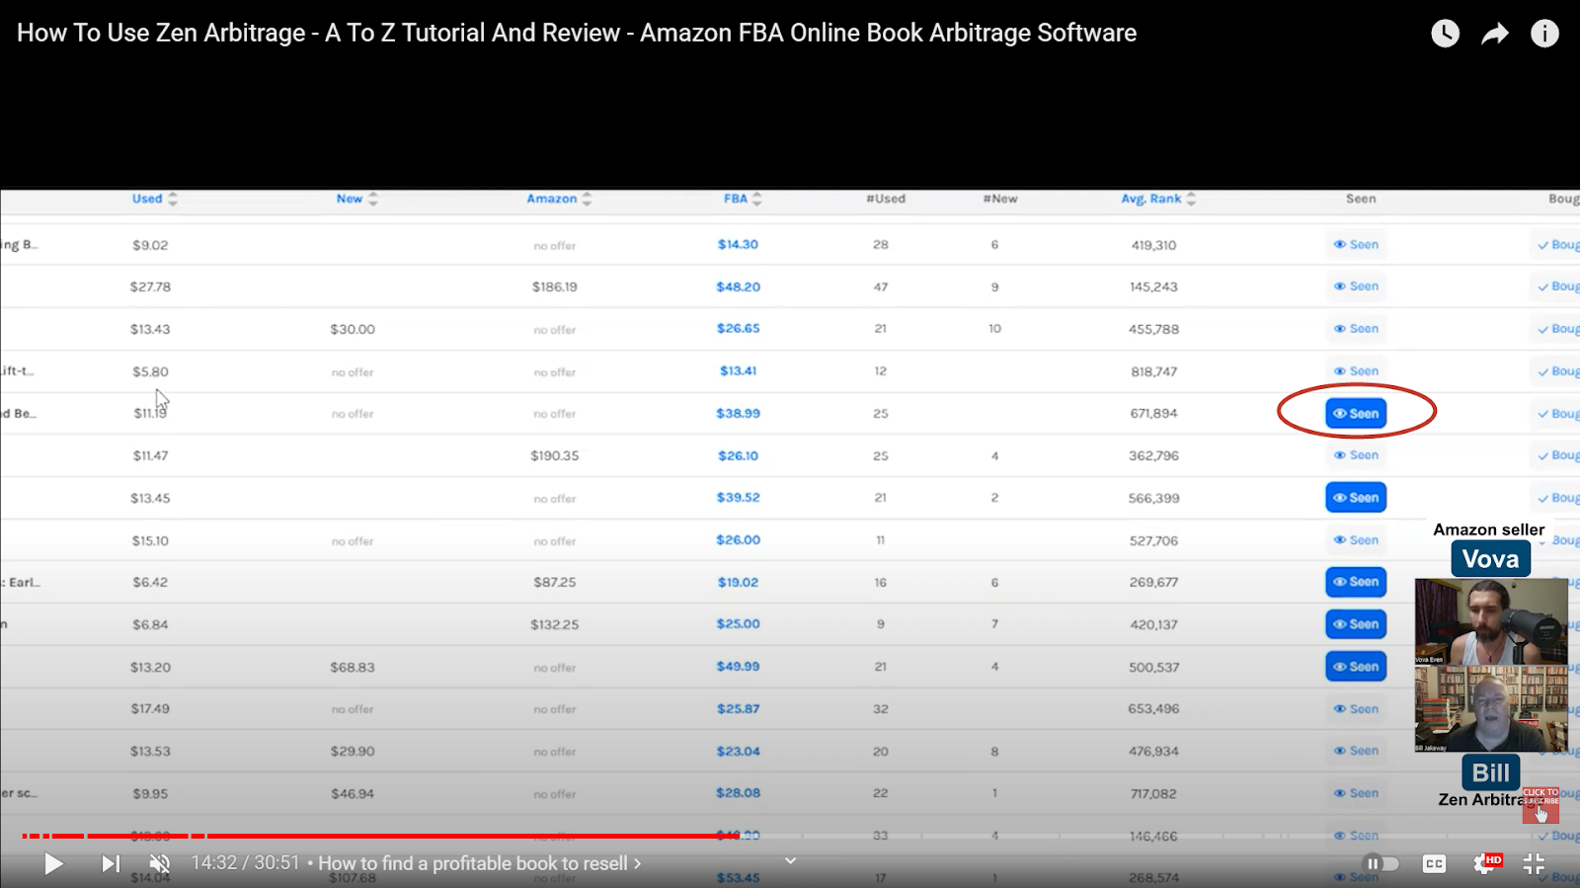This screenshot has height=888, width=1580.
Task: Click the $186.19 Amazon price cell
Action: [x=554, y=286]
